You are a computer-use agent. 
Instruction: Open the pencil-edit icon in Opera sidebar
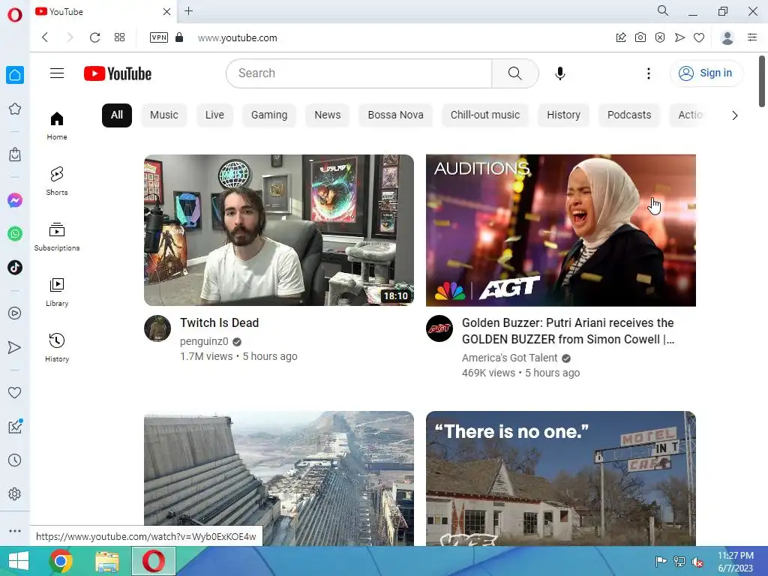click(15, 426)
